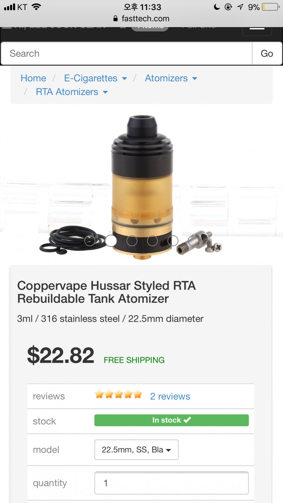This screenshot has width=283, height=503.
Task: Tap the padlock icon beside fasttech.com
Action: (x=116, y=19)
